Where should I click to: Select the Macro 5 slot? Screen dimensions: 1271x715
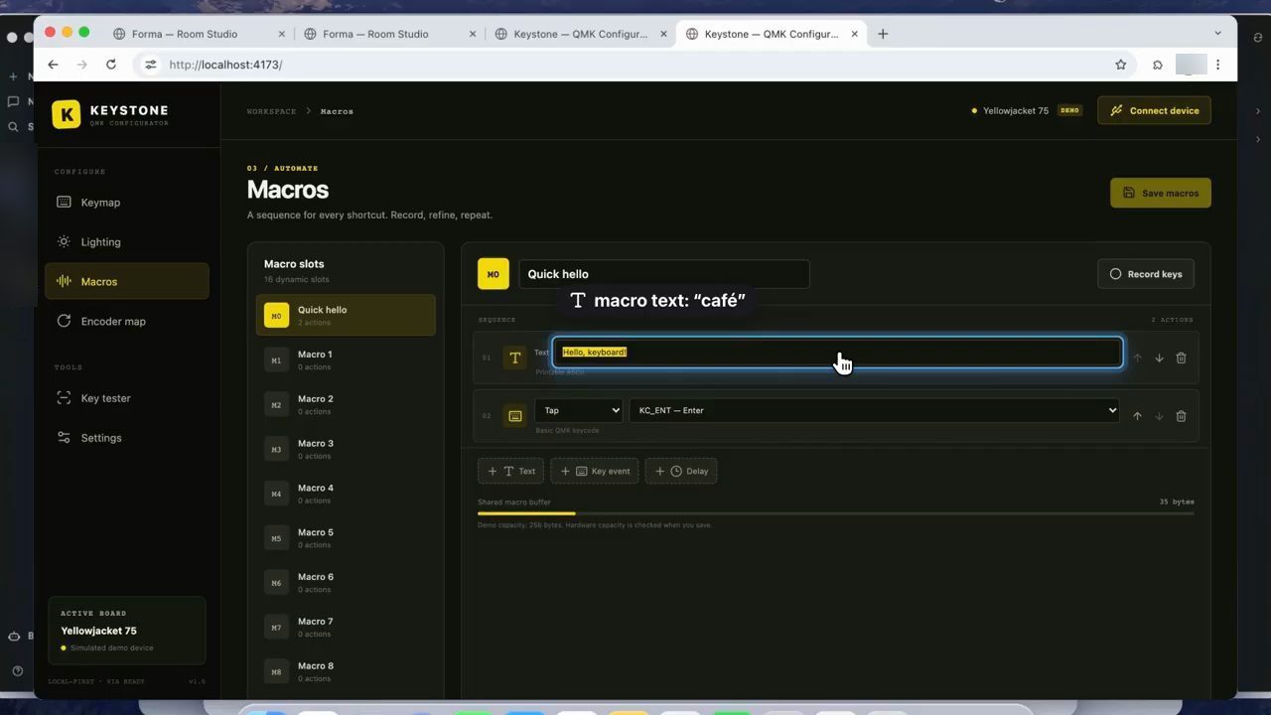click(x=346, y=538)
